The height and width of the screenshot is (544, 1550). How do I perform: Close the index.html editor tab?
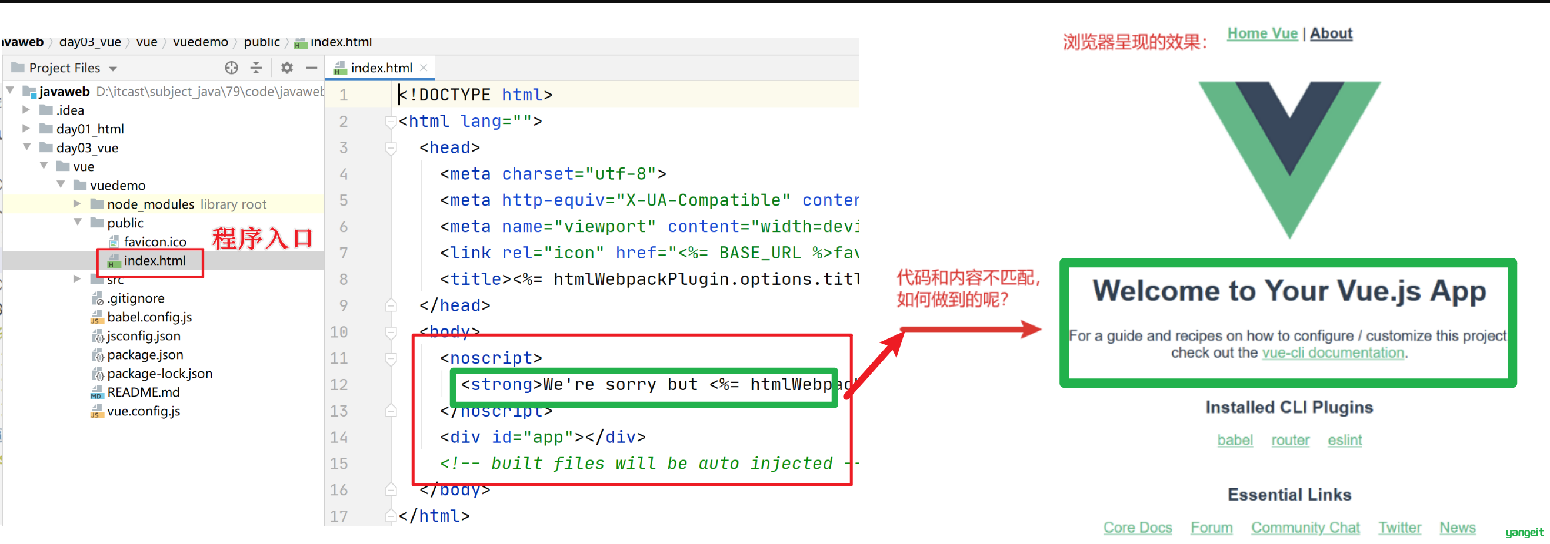tap(424, 68)
